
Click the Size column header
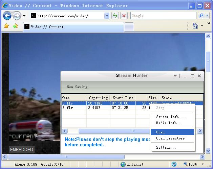[147, 98]
